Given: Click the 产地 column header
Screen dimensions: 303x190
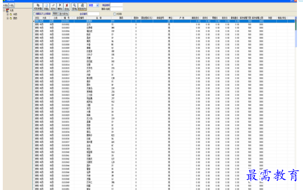Looking at the screenshot, I should (x=182, y=18).
